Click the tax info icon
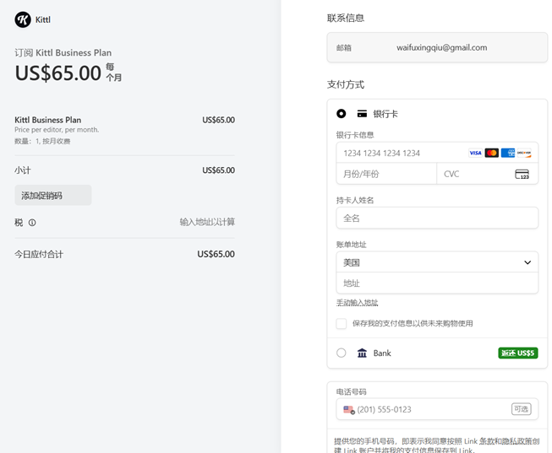Screen dimensions: 552x453 pos(32,223)
